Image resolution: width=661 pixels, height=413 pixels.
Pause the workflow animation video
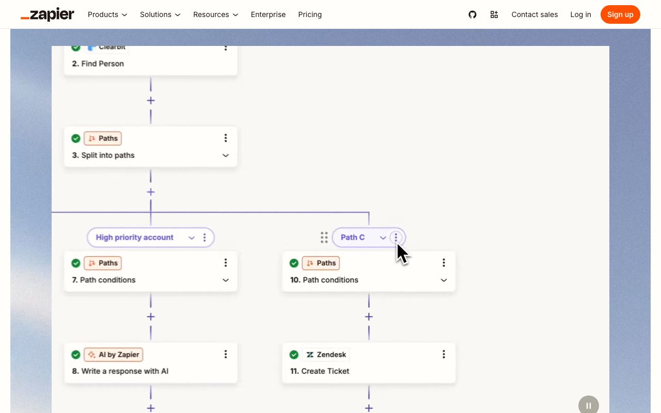coord(589,405)
